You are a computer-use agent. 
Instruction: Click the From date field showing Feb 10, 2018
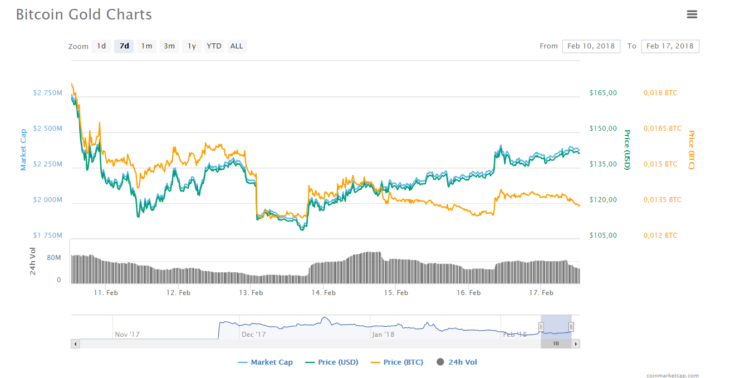(591, 46)
